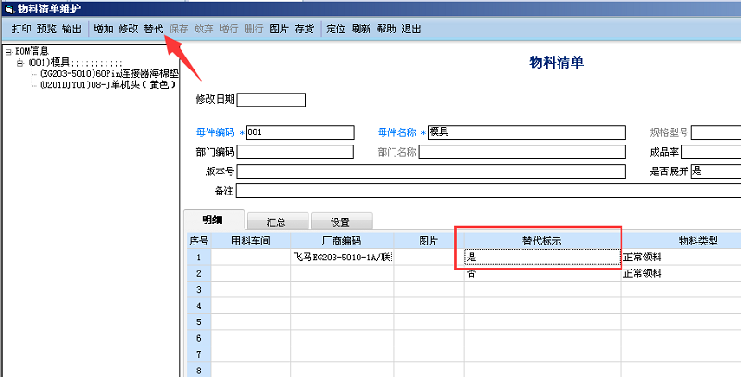Click the 是否展开 field showing 是
The height and width of the screenshot is (377, 741).
coord(716,171)
